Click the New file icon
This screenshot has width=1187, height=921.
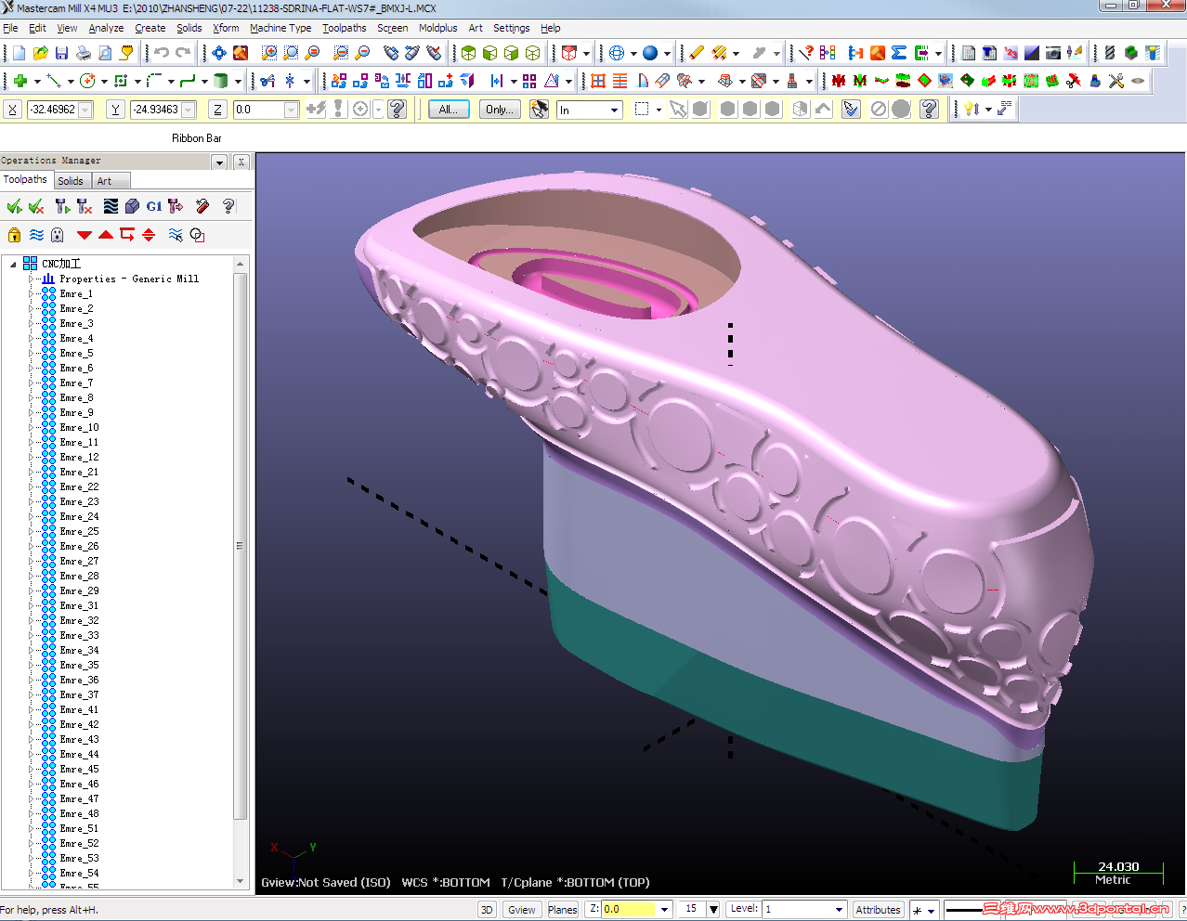19,53
